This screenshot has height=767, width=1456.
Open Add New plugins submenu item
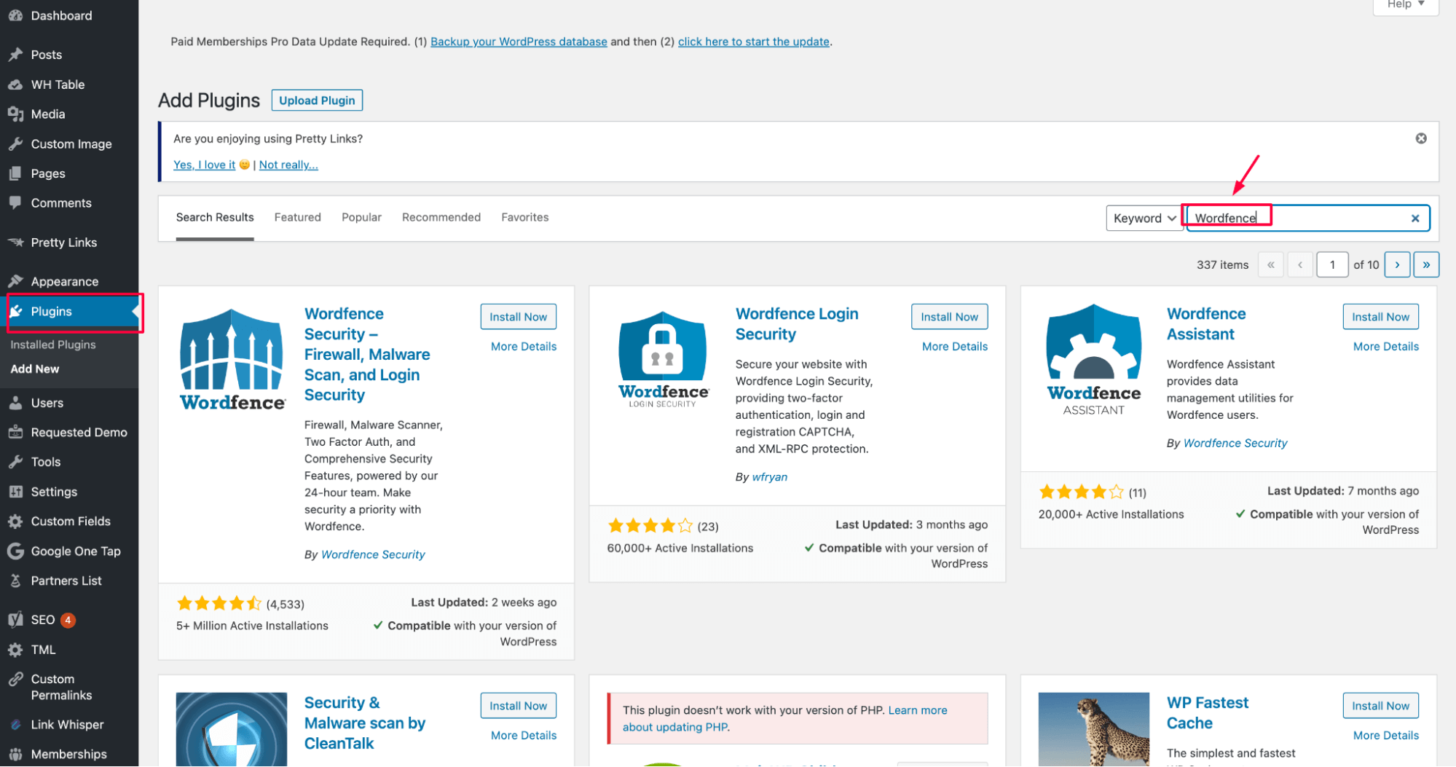pyautogui.click(x=35, y=369)
